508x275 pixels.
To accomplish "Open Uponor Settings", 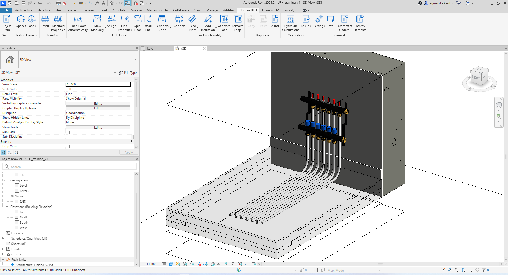I will coord(319,21).
